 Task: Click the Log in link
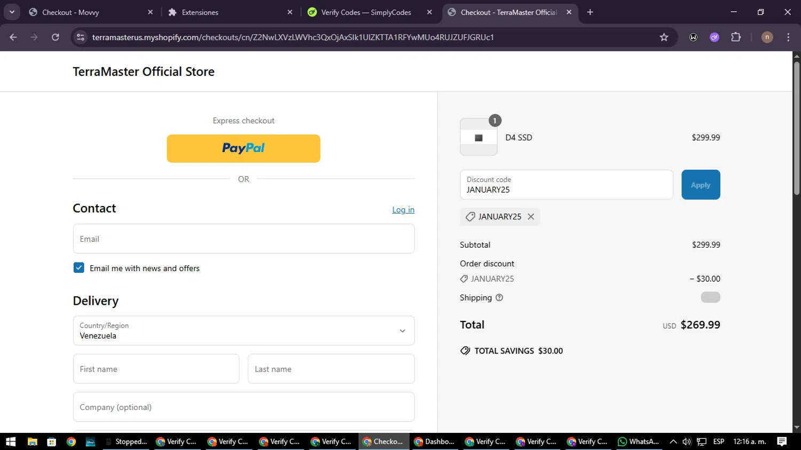click(x=403, y=210)
